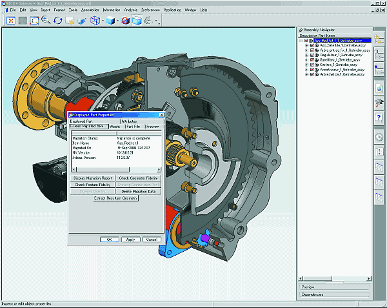
Task: Click Display Migration Report button
Action: point(93,178)
